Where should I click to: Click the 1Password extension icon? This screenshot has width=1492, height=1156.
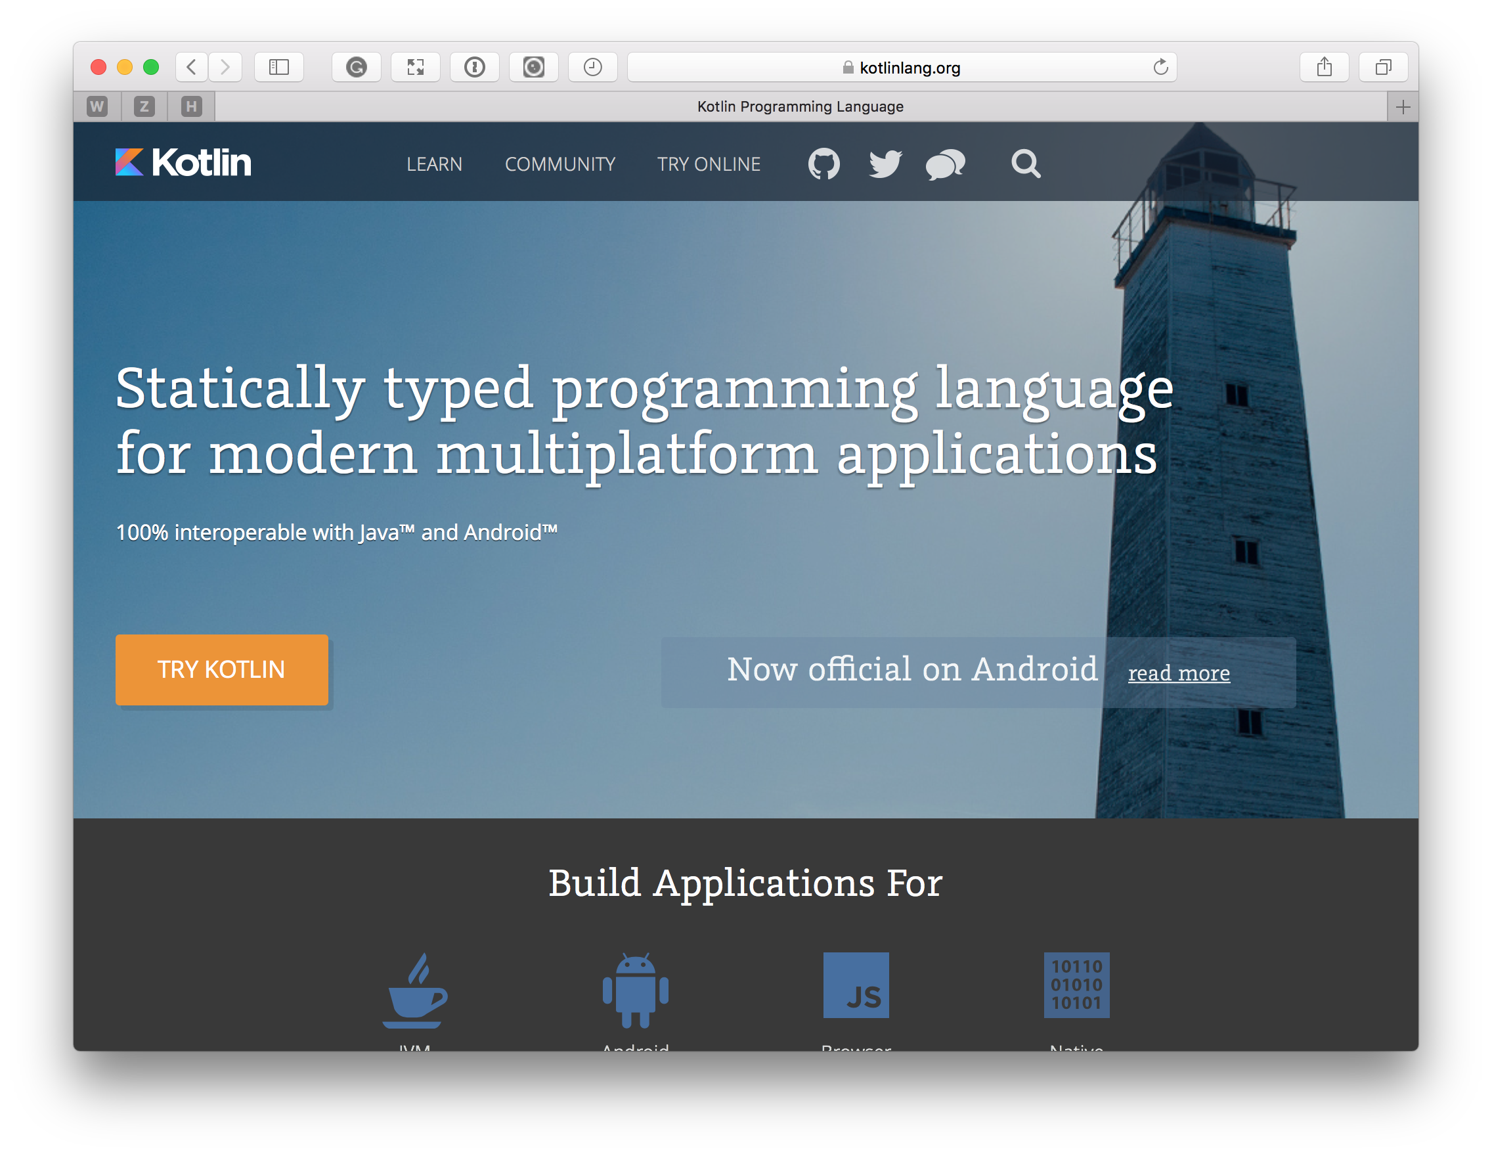(x=474, y=67)
